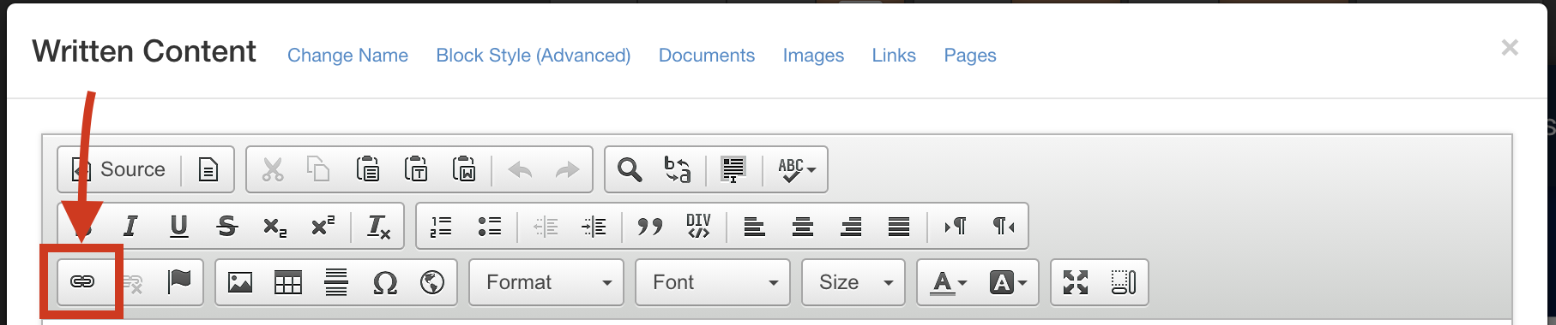Viewport: 1556px width, 325px height.
Task: Insert a bulleted list
Action: 489,226
